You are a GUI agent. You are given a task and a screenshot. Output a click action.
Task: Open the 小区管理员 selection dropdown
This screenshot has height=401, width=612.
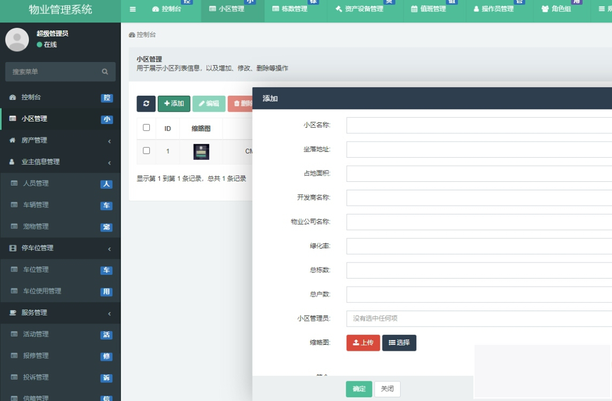pyautogui.click(x=428, y=318)
